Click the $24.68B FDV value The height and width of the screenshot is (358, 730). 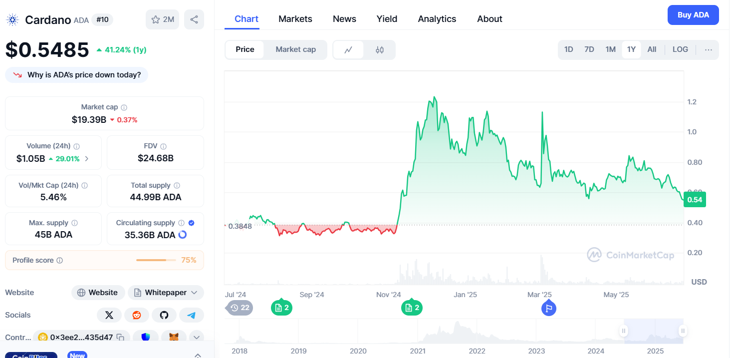[x=156, y=158]
